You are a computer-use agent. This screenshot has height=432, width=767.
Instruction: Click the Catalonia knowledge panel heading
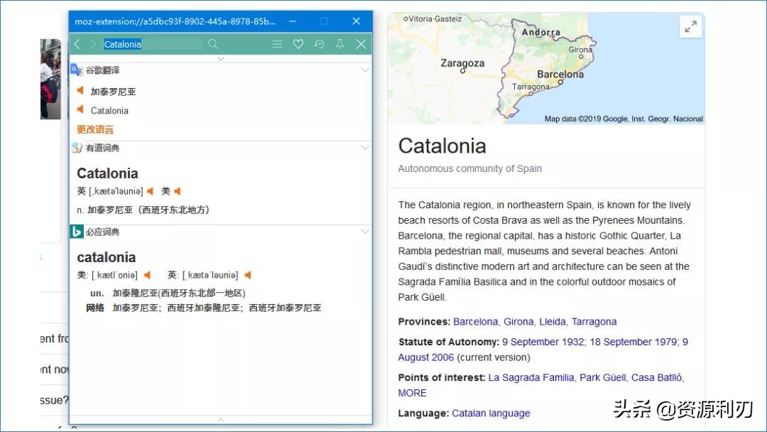pos(442,146)
